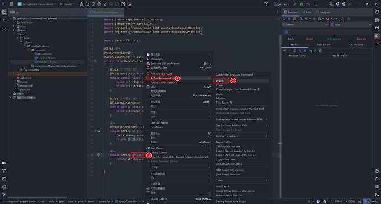
Task: Switch to URL Params tab
Action: [356, 45]
